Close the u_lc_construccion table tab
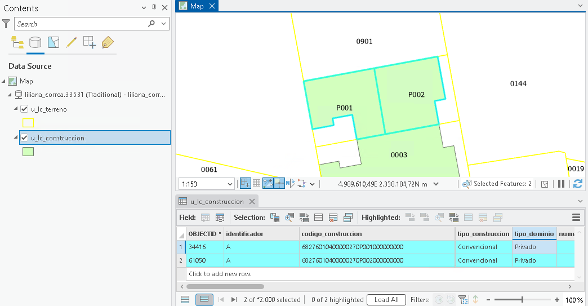 coord(252,201)
